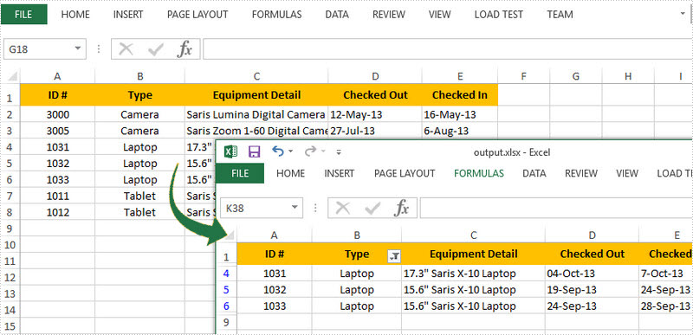Select column G header in back window
Viewport: 693px width, 335px height.
point(575,76)
